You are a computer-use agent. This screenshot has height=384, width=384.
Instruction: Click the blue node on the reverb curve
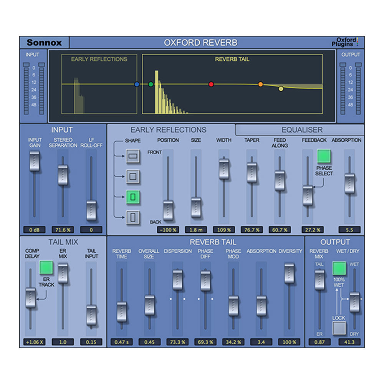point(136,83)
